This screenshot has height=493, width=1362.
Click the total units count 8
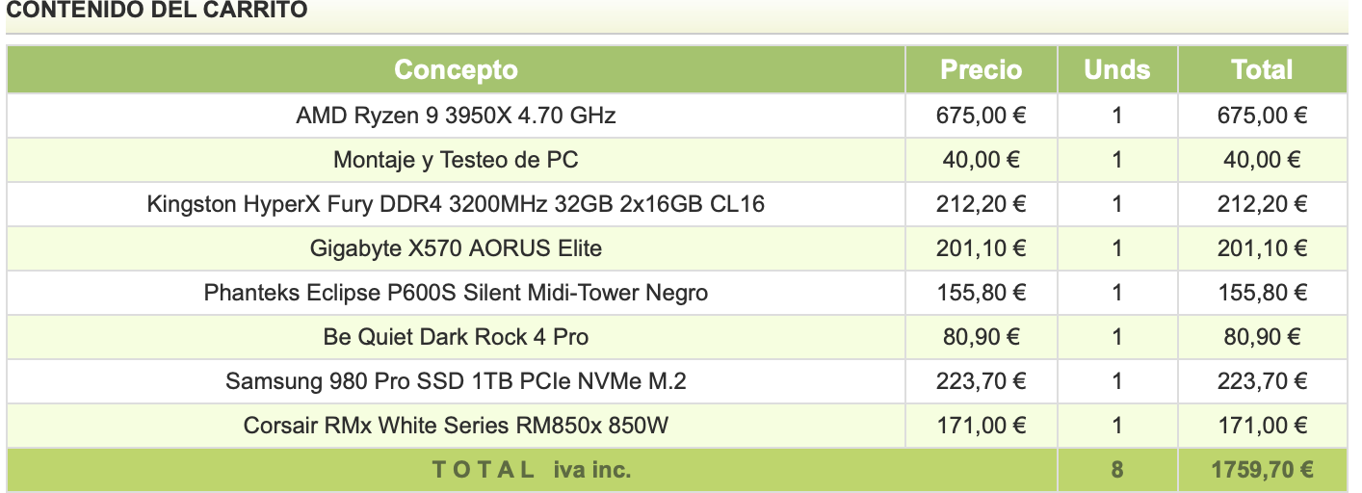click(1117, 471)
